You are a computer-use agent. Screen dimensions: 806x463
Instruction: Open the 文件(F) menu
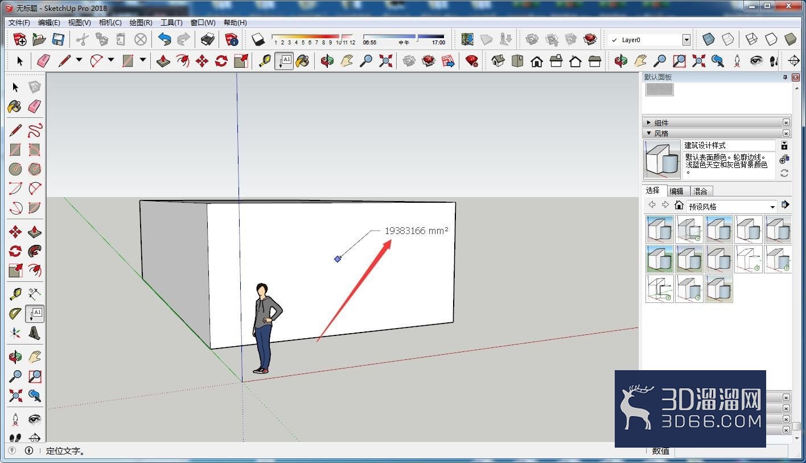[19, 23]
